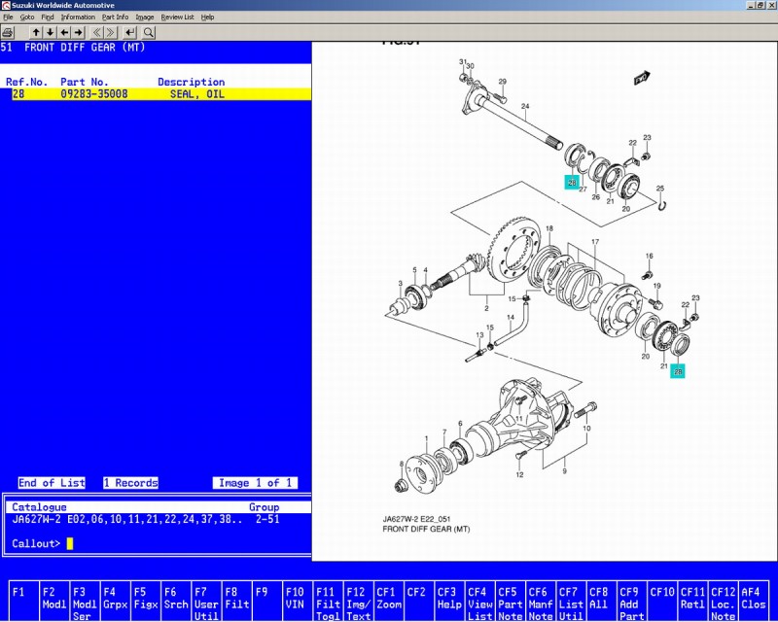Click the left arrow toolbar icon
778x622 pixels.
point(64,33)
